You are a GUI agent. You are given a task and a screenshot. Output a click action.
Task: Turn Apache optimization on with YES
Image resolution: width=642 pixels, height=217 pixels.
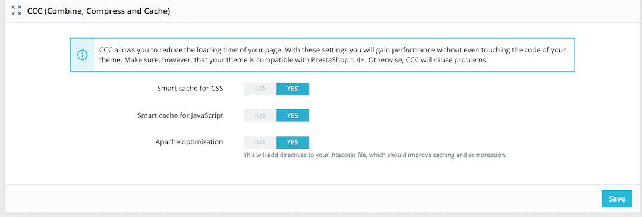292,143
